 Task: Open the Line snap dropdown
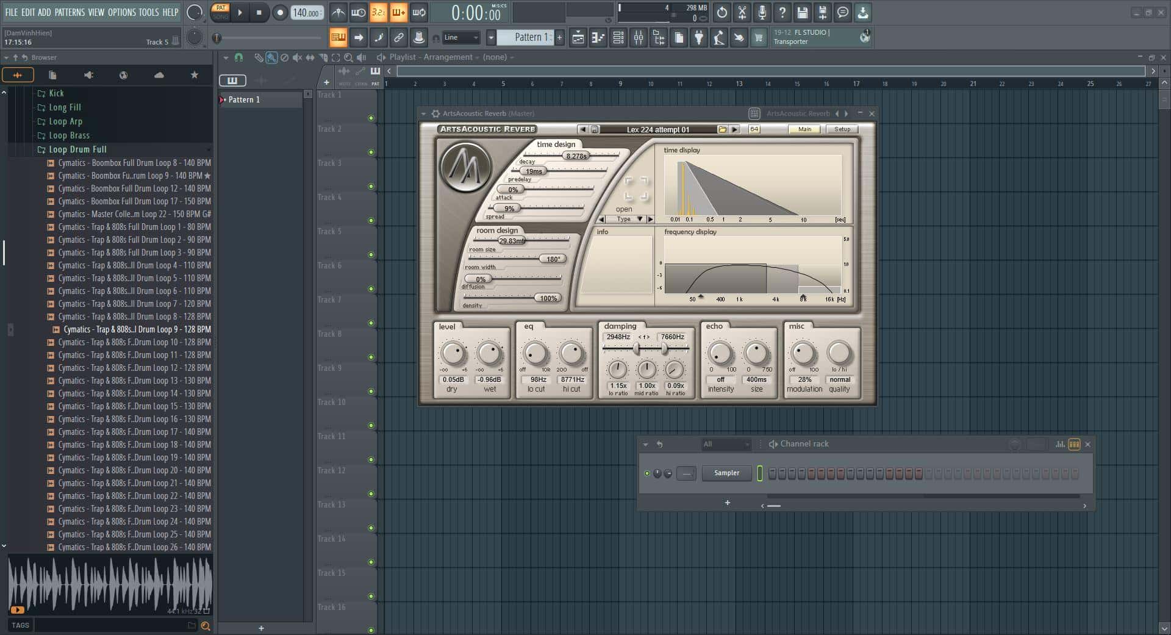click(461, 37)
